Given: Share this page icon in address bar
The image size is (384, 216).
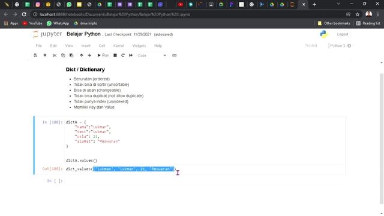Looking at the screenshot, I should (x=348, y=14).
